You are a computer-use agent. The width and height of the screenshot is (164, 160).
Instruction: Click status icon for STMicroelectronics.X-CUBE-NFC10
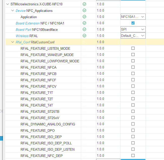point(84,4)
